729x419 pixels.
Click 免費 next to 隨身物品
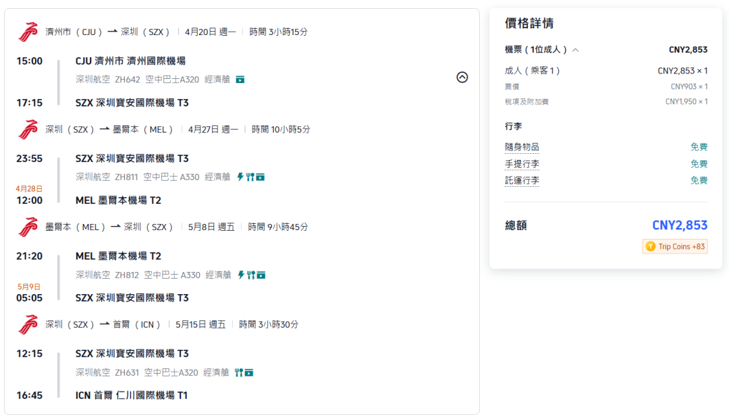click(700, 146)
